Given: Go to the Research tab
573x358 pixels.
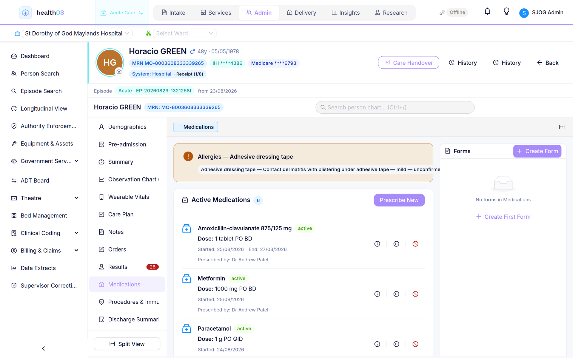Looking at the screenshot, I should [391, 13].
